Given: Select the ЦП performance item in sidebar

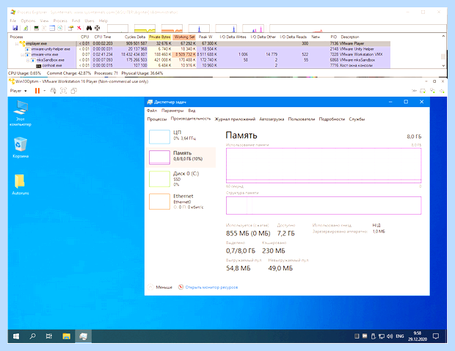Looking at the screenshot, I should pyautogui.click(x=181, y=136).
